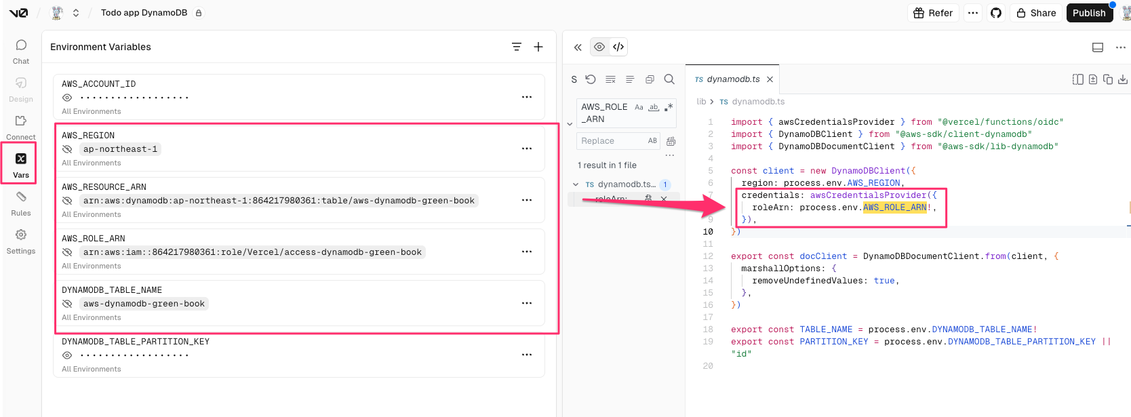This screenshot has width=1131, height=417.
Task: Add a new environment variable with plus icon
Action: pyautogui.click(x=538, y=47)
